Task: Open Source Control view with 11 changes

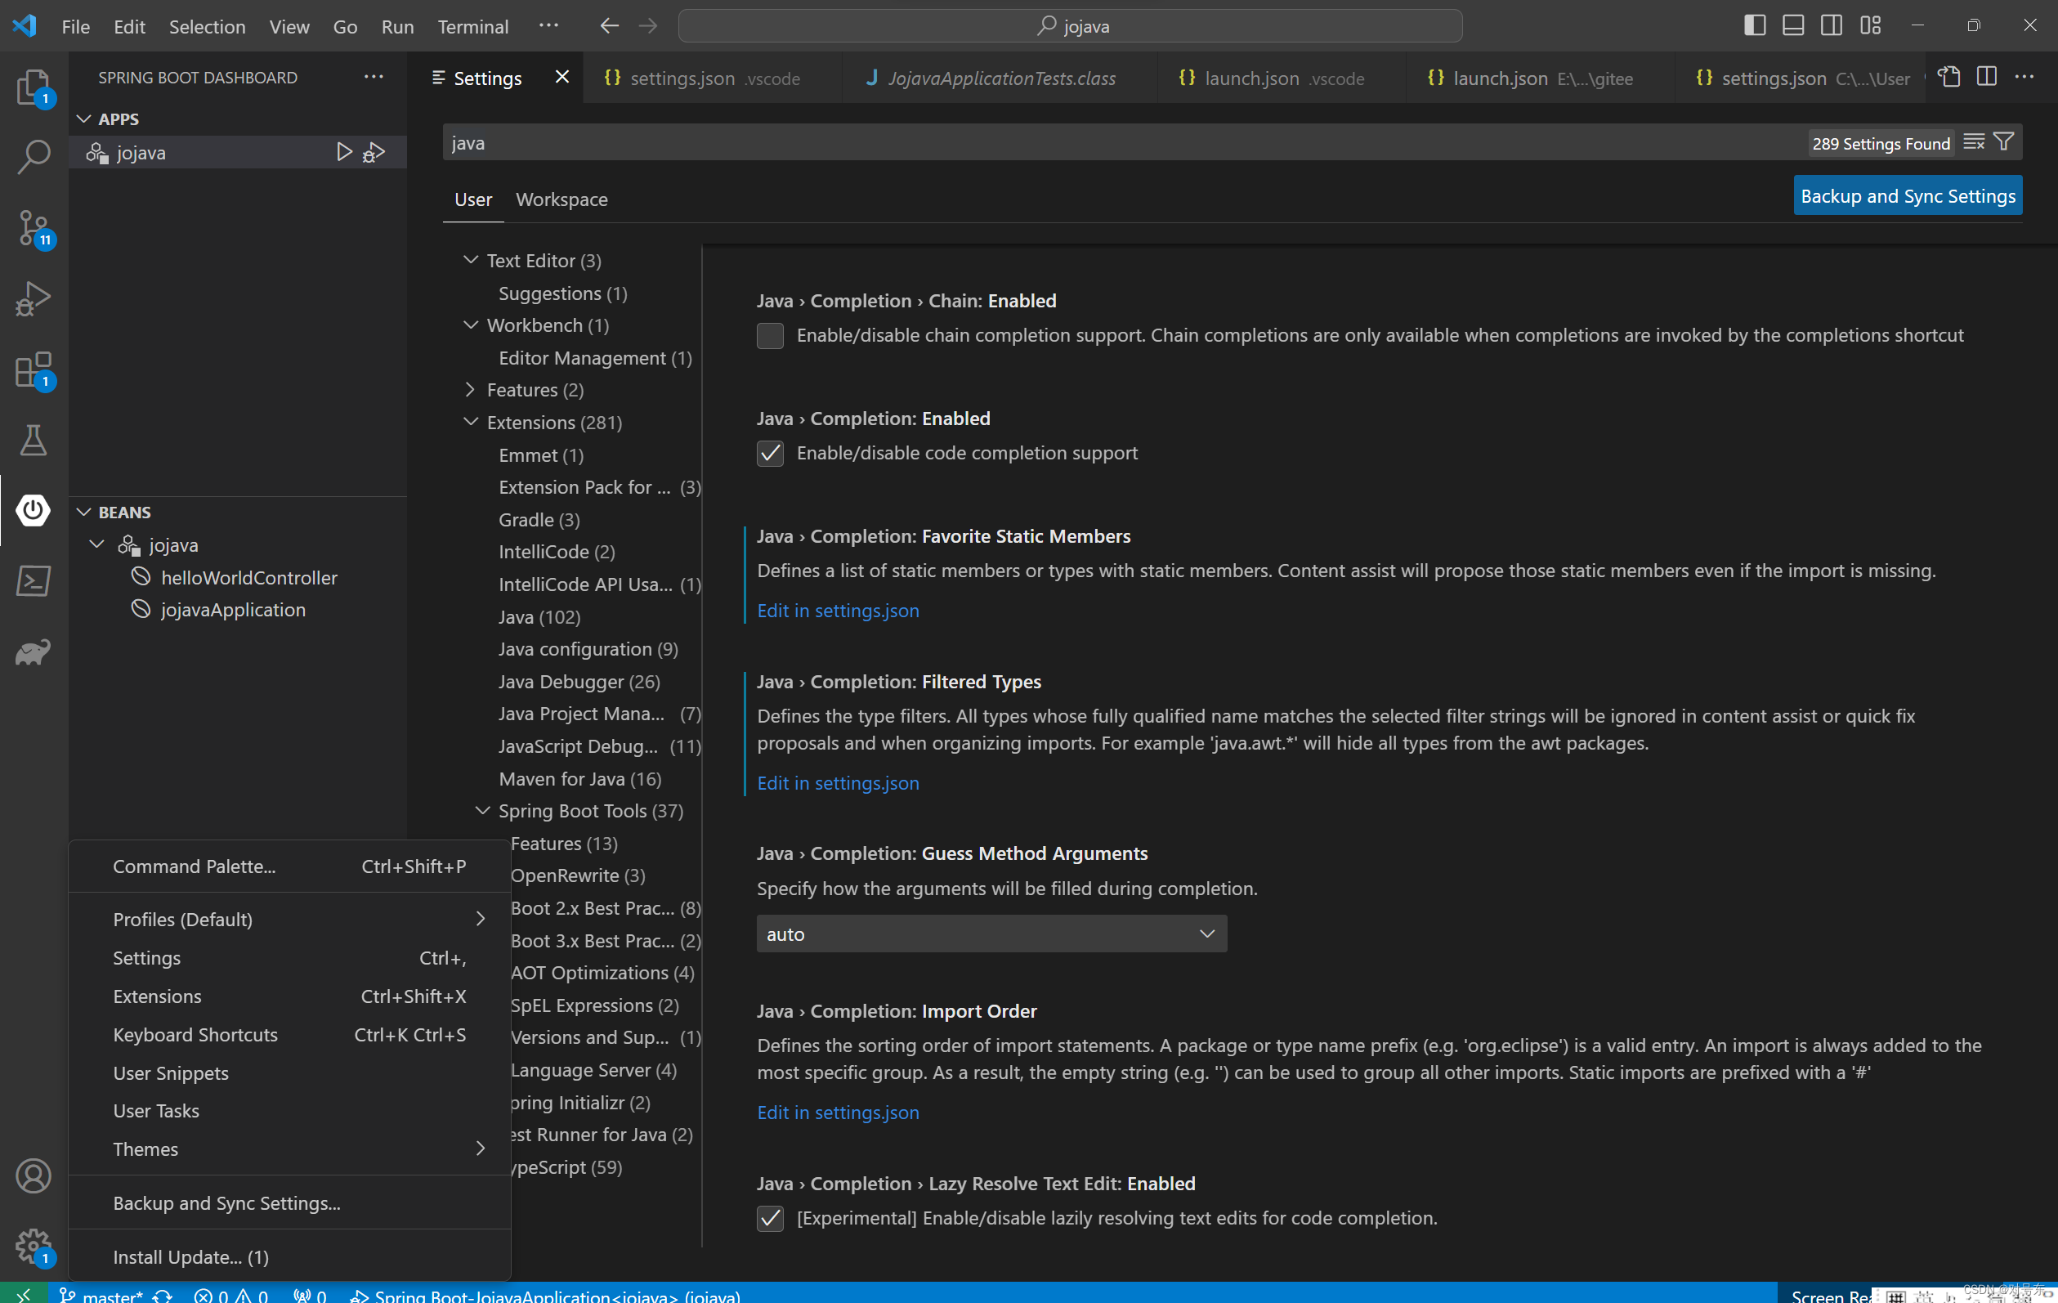Action: [34, 228]
